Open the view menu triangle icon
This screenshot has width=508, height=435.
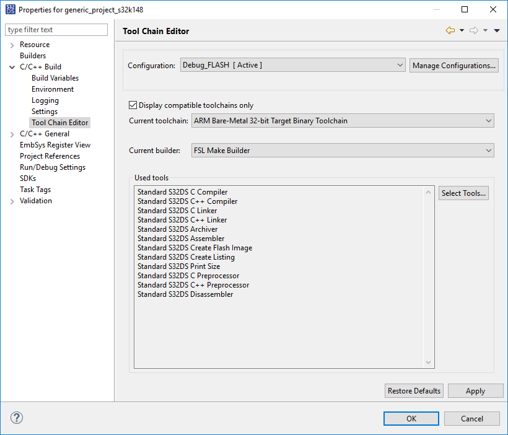497,31
